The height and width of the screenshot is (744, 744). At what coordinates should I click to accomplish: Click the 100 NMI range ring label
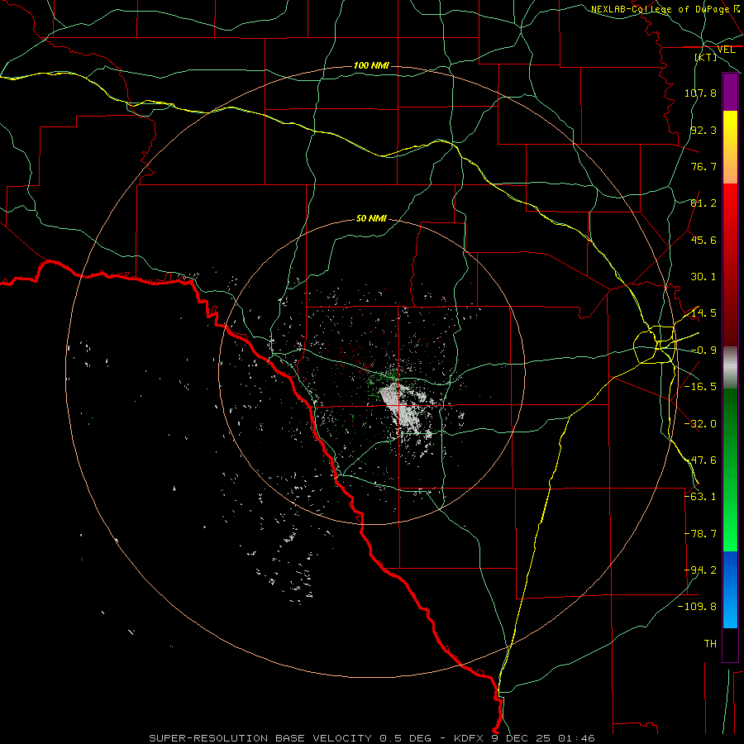[x=371, y=65]
